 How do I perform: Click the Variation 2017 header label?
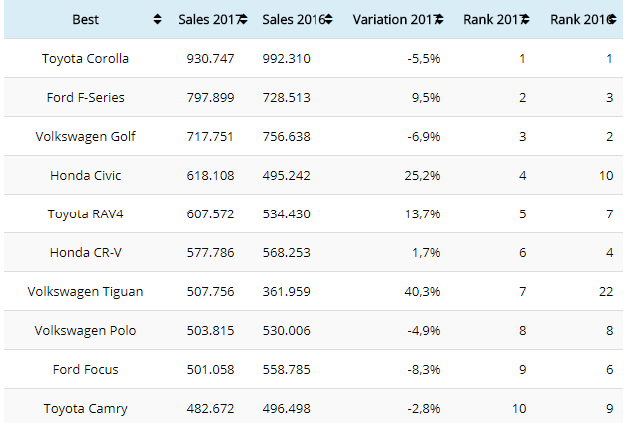click(395, 19)
